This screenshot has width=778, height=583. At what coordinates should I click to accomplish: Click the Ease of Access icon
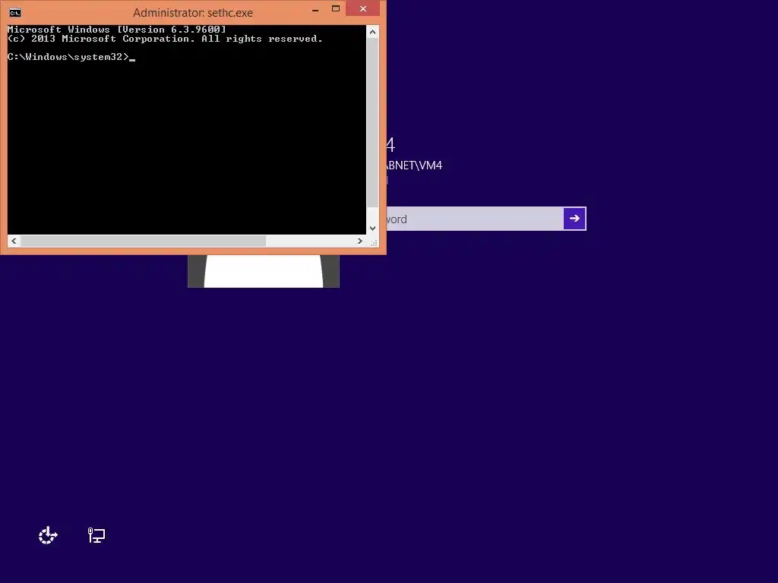(48, 535)
